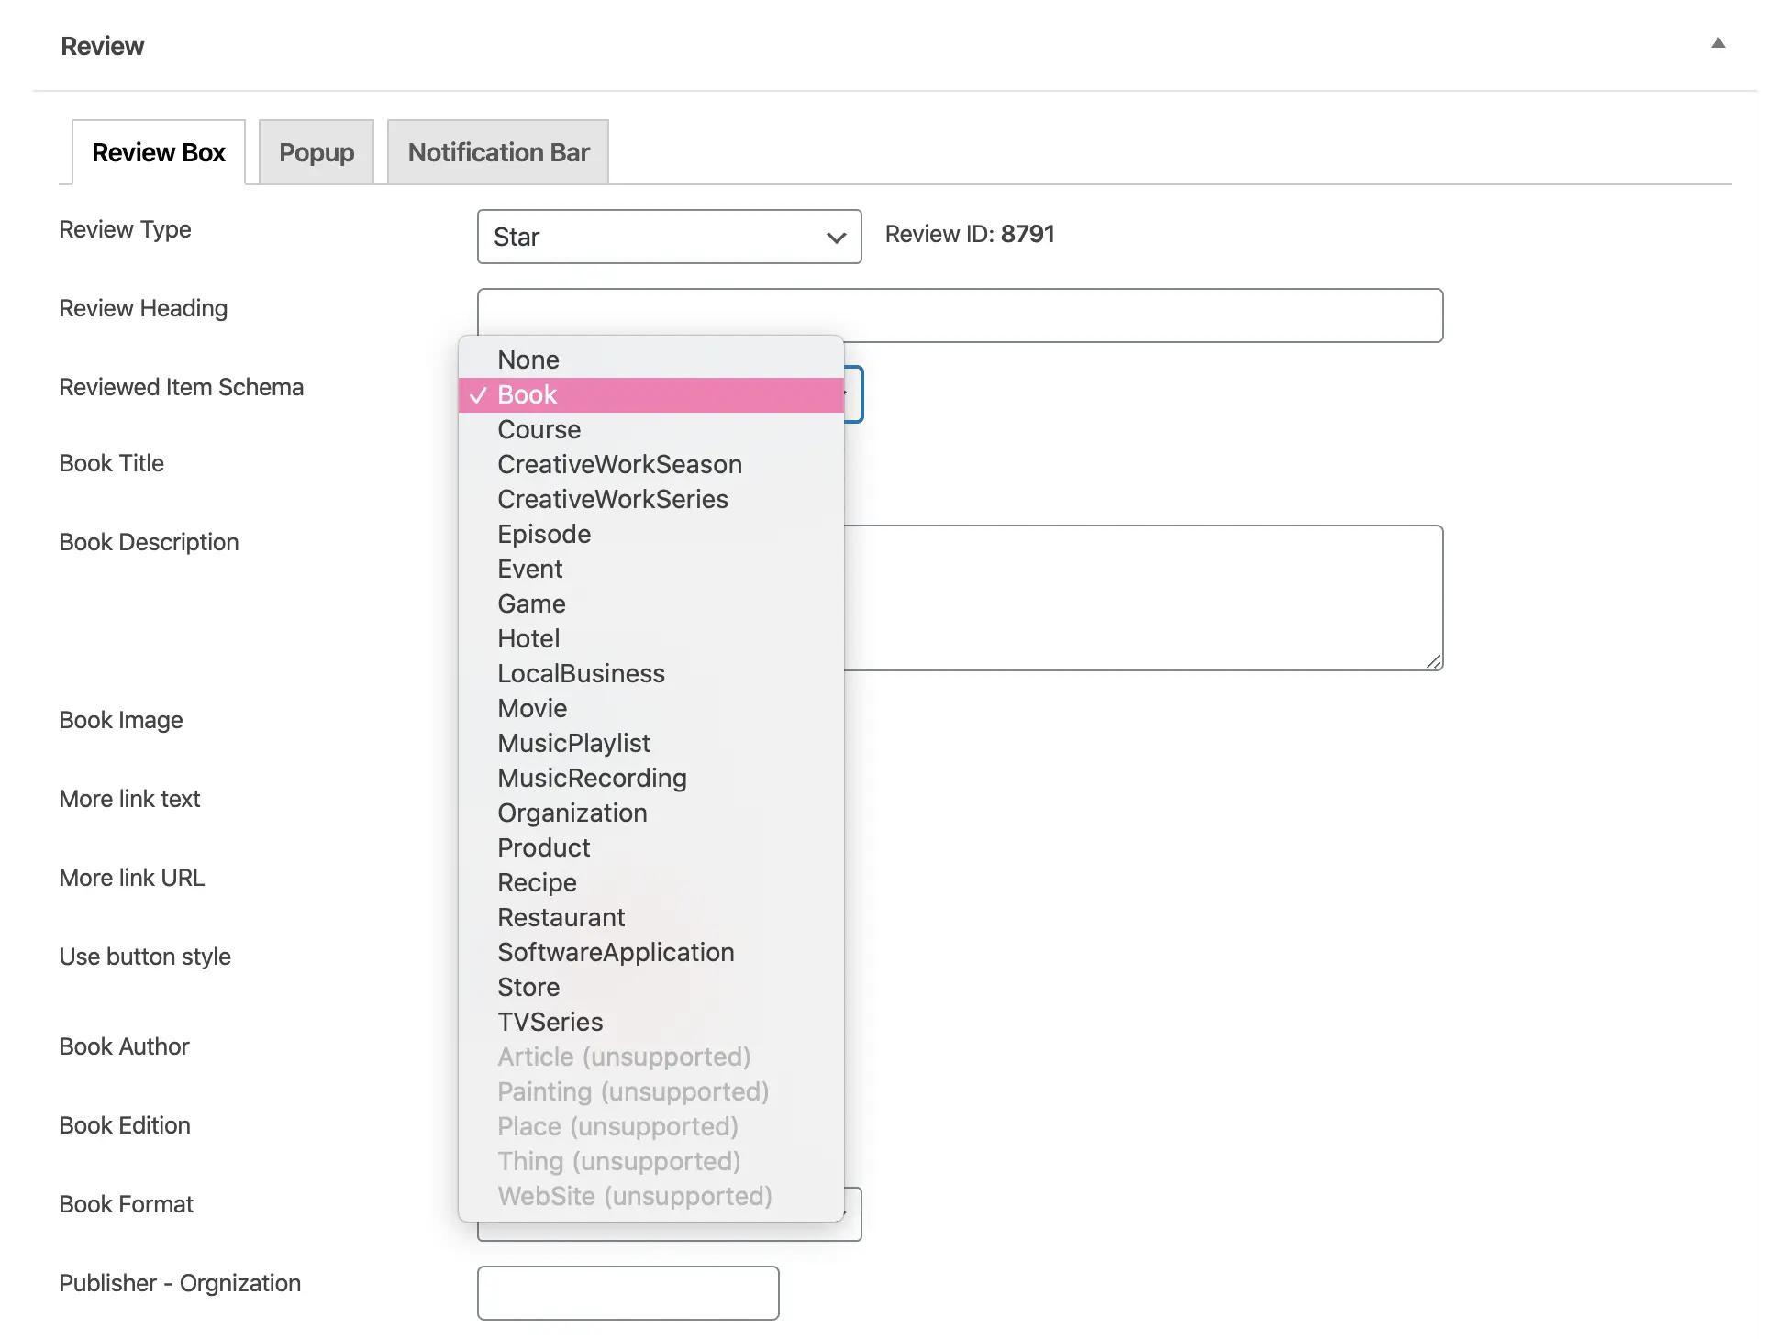Choose CreativeWorkSeason schema option
The width and height of the screenshot is (1789, 1339).
(650, 464)
